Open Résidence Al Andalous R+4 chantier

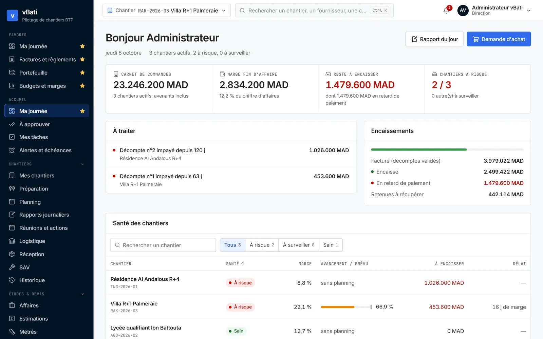pos(145,279)
